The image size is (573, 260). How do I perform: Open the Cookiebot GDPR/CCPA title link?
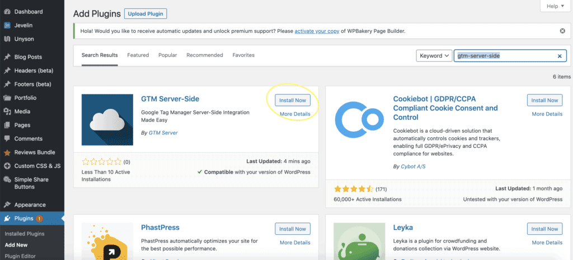tap(445, 108)
